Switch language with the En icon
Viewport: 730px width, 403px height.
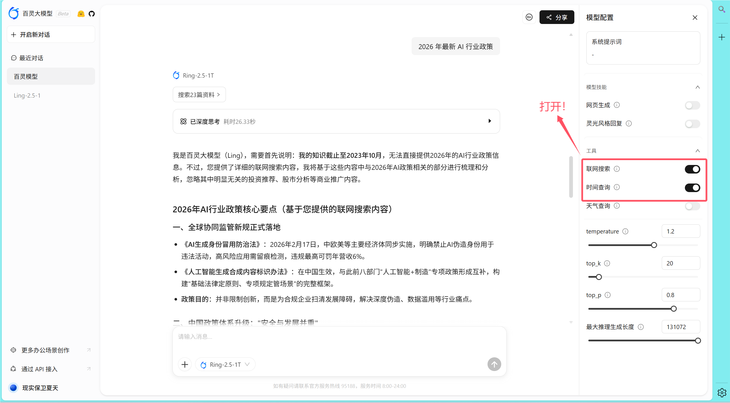[x=529, y=17]
